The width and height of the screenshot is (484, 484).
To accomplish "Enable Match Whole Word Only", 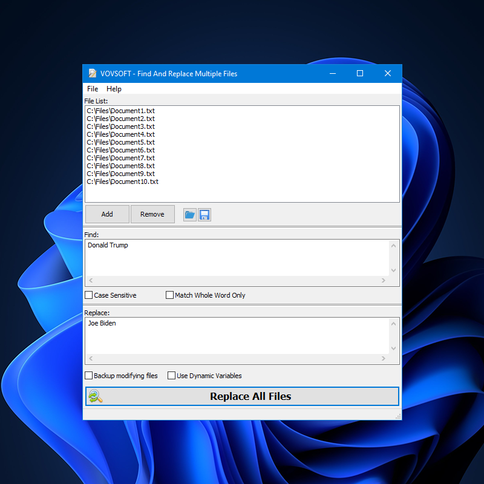I will tap(170, 295).
